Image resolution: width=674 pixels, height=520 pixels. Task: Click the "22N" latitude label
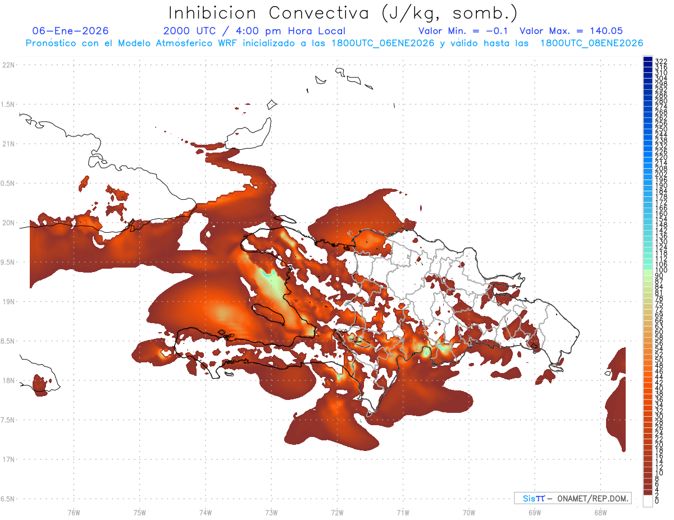[9, 65]
